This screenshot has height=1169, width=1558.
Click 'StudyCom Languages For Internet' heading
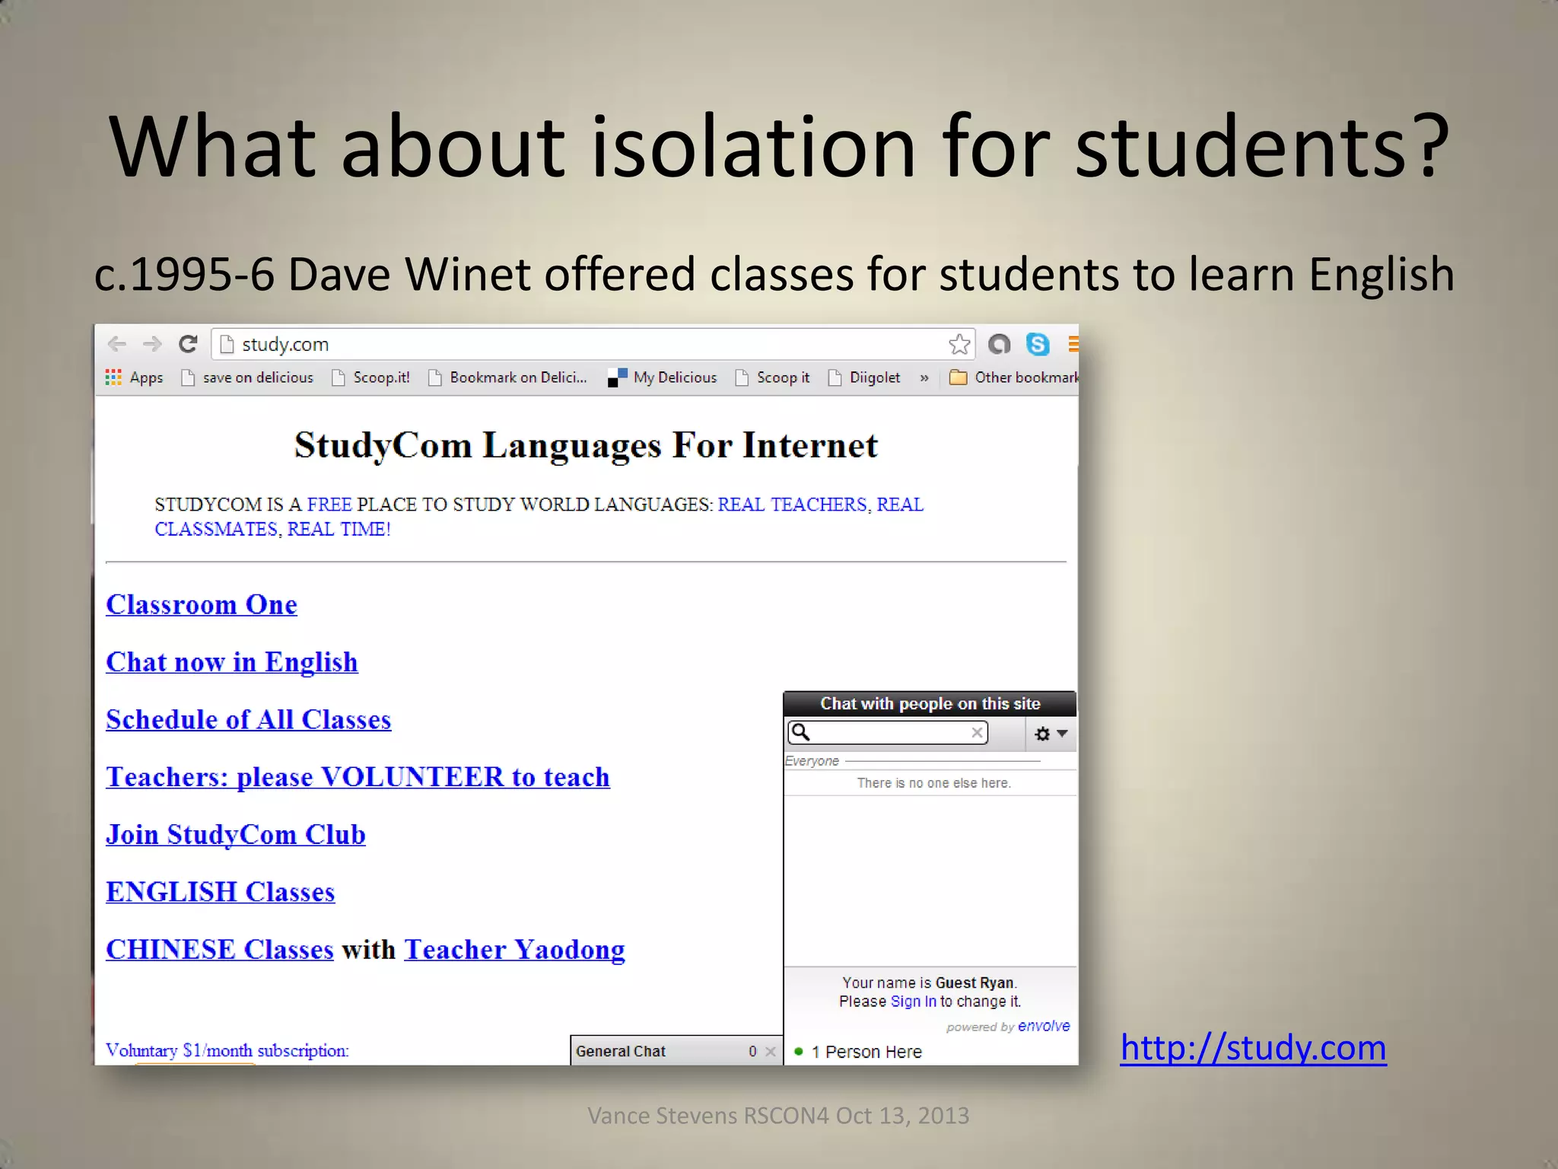(x=586, y=445)
